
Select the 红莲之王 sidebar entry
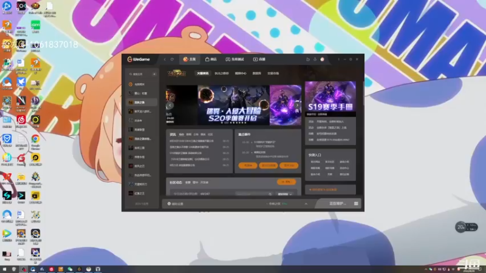coord(142,194)
